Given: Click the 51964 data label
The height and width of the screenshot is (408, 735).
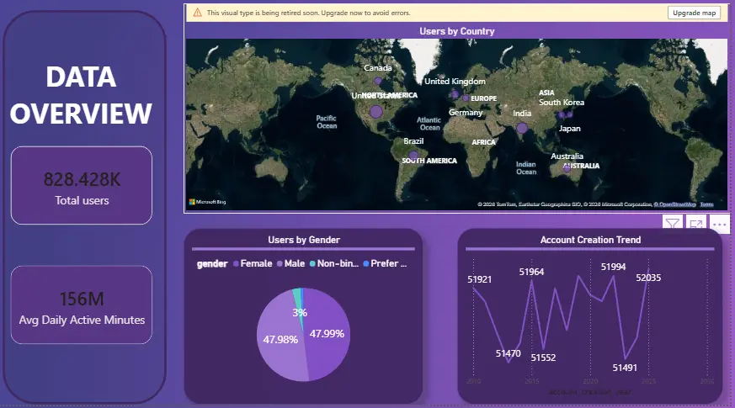Looking at the screenshot, I should click(531, 273).
